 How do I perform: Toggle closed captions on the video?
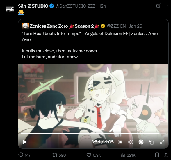[120, 142]
